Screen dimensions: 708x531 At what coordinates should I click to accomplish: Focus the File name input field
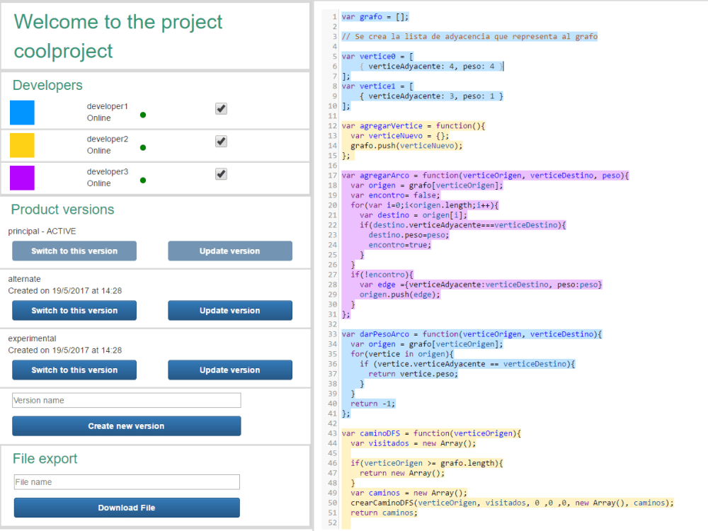point(127,481)
